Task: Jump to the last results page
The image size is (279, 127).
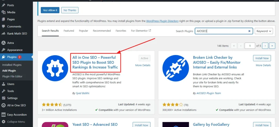Action: click(x=272, y=46)
